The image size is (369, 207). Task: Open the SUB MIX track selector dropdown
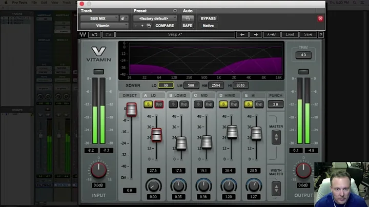[99, 18]
